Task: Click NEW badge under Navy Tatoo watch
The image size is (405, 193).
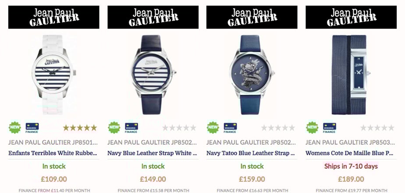Action: tap(213, 127)
